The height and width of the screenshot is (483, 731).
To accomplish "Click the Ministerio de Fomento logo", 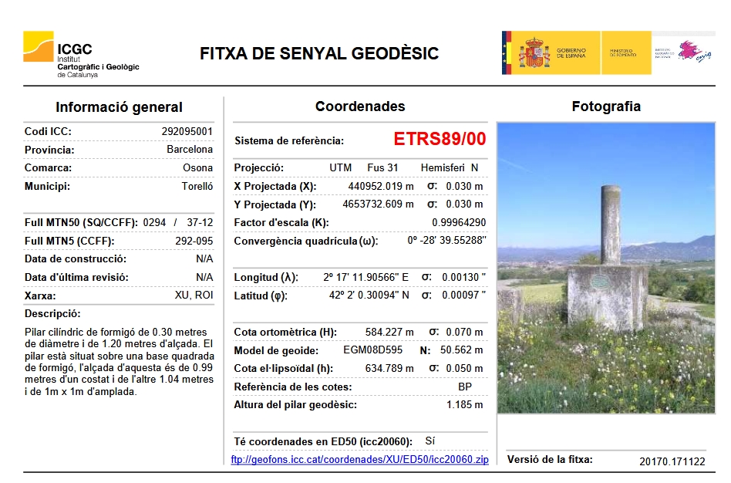I will 624,53.
